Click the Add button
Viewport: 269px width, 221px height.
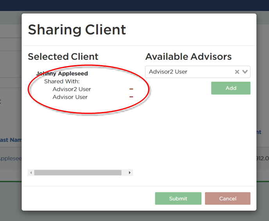[231, 88]
